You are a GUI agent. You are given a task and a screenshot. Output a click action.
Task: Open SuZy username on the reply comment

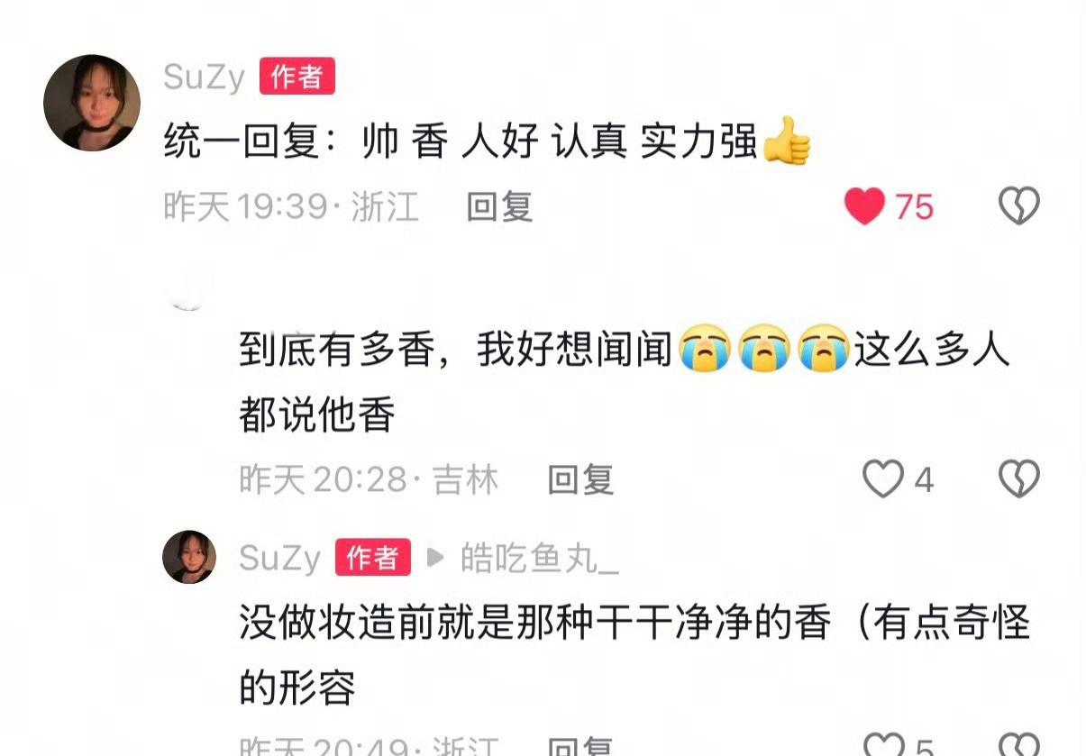tap(280, 559)
